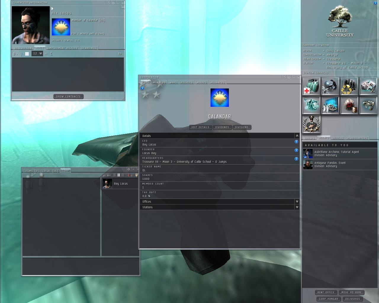
Task: Open Dividends button
Action: coord(222,127)
